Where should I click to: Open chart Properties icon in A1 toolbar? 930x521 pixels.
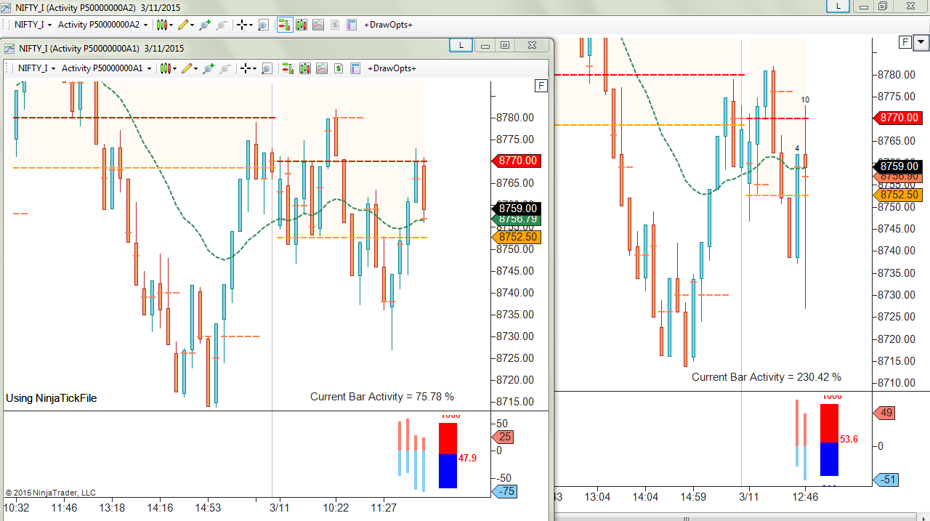point(355,68)
